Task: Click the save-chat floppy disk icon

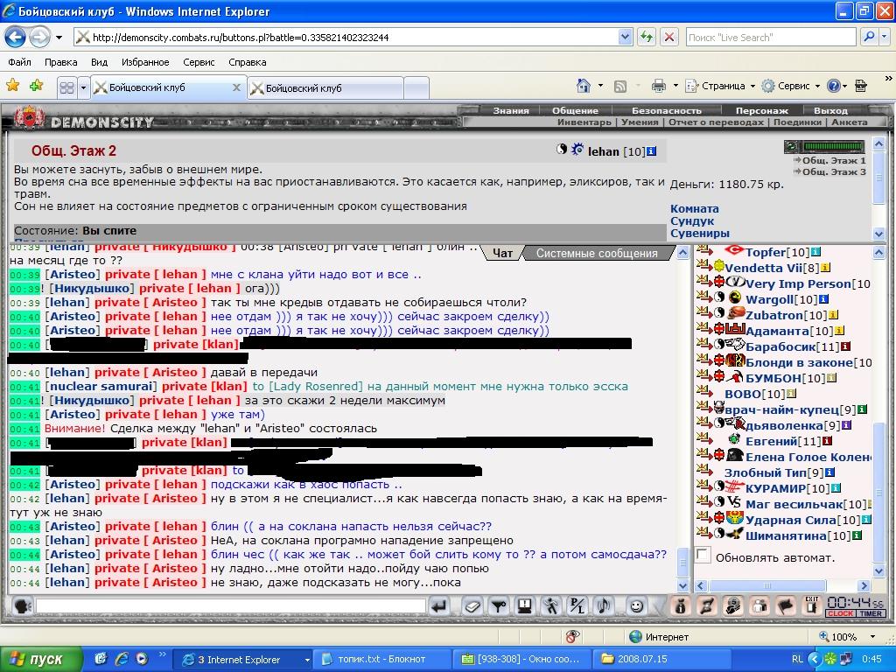Action: pyautogui.click(x=525, y=606)
